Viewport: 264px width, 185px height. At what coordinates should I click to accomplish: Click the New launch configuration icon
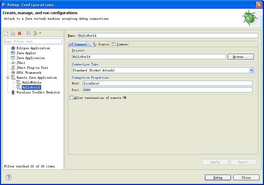(x=6, y=34)
